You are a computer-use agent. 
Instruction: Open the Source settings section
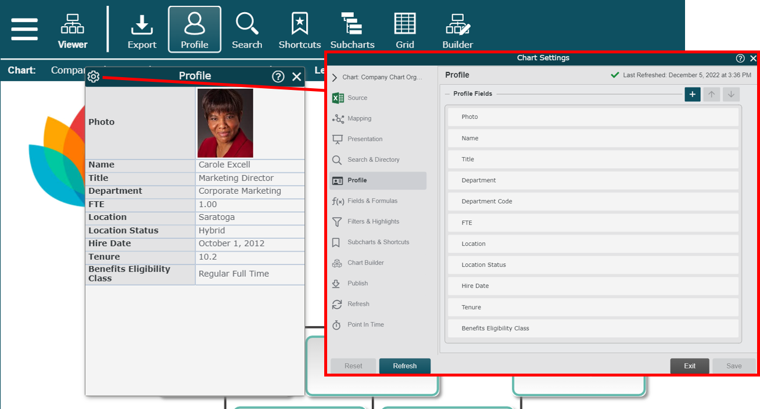coord(357,98)
